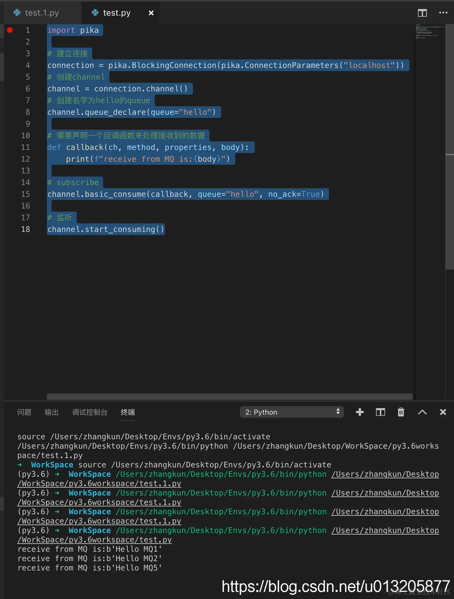
Task: Maximize panel with the up chevron
Action: pyautogui.click(x=422, y=412)
